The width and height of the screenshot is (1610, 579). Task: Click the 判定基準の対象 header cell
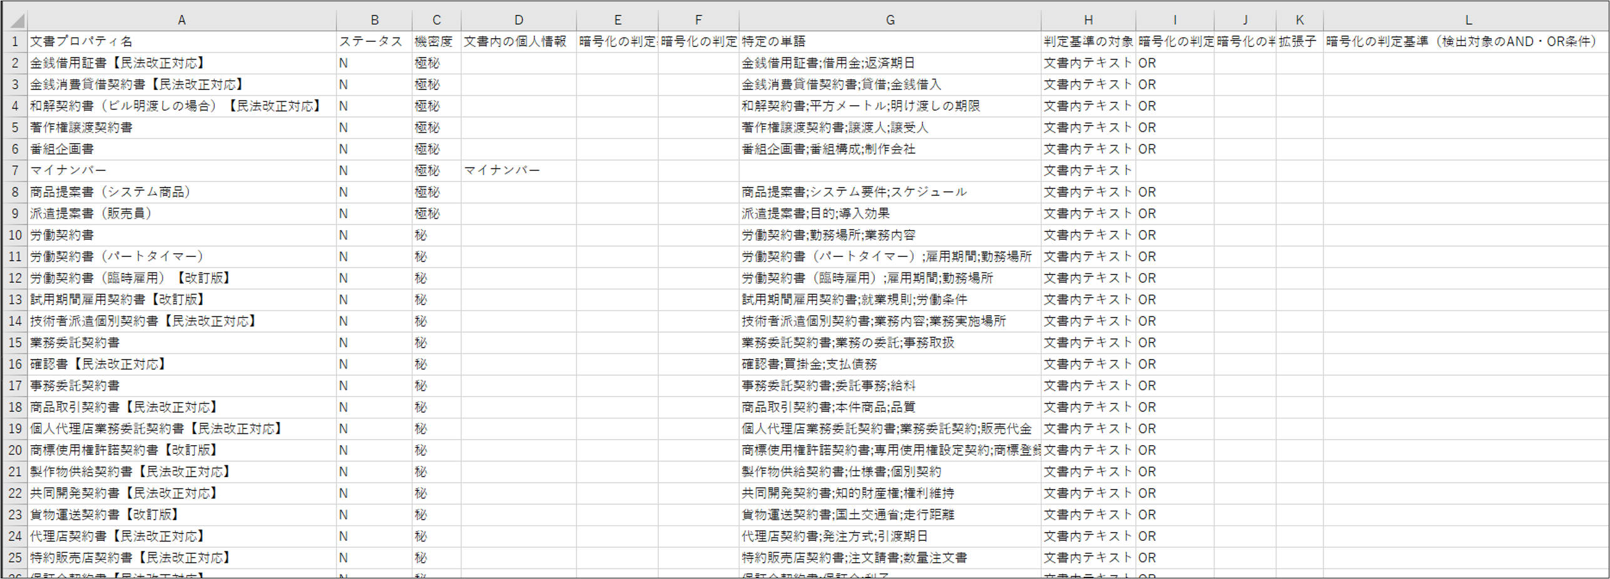[x=1088, y=42]
